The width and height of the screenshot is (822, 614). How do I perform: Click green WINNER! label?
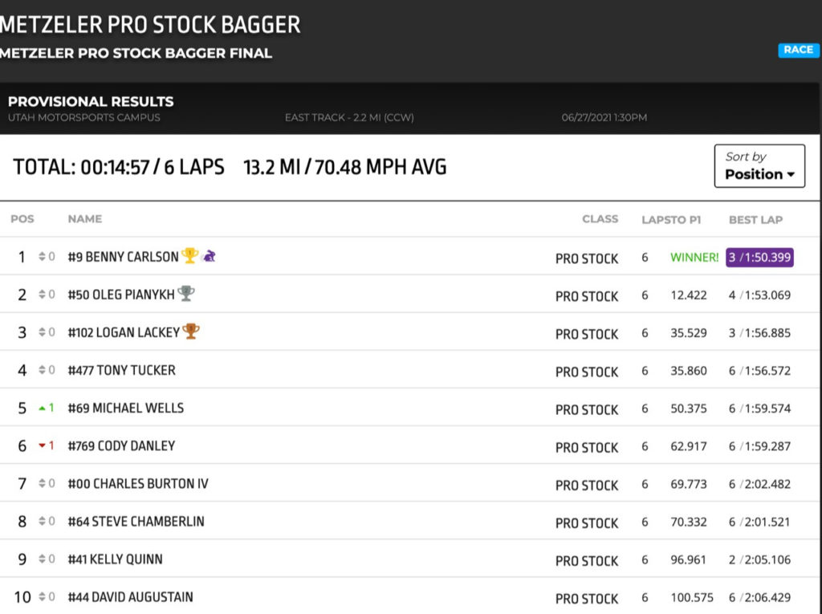click(x=694, y=258)
